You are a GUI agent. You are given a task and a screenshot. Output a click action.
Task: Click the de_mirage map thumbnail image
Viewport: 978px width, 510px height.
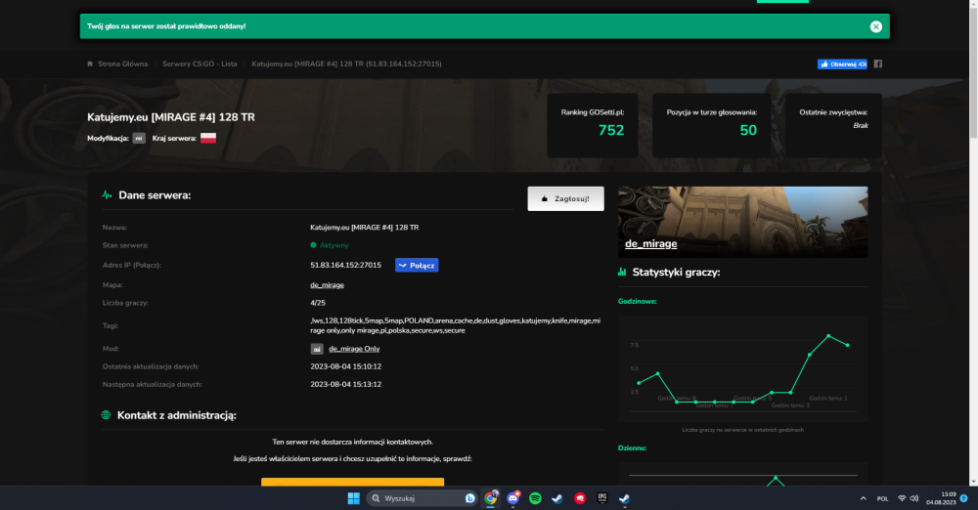(x=742, y=222)
